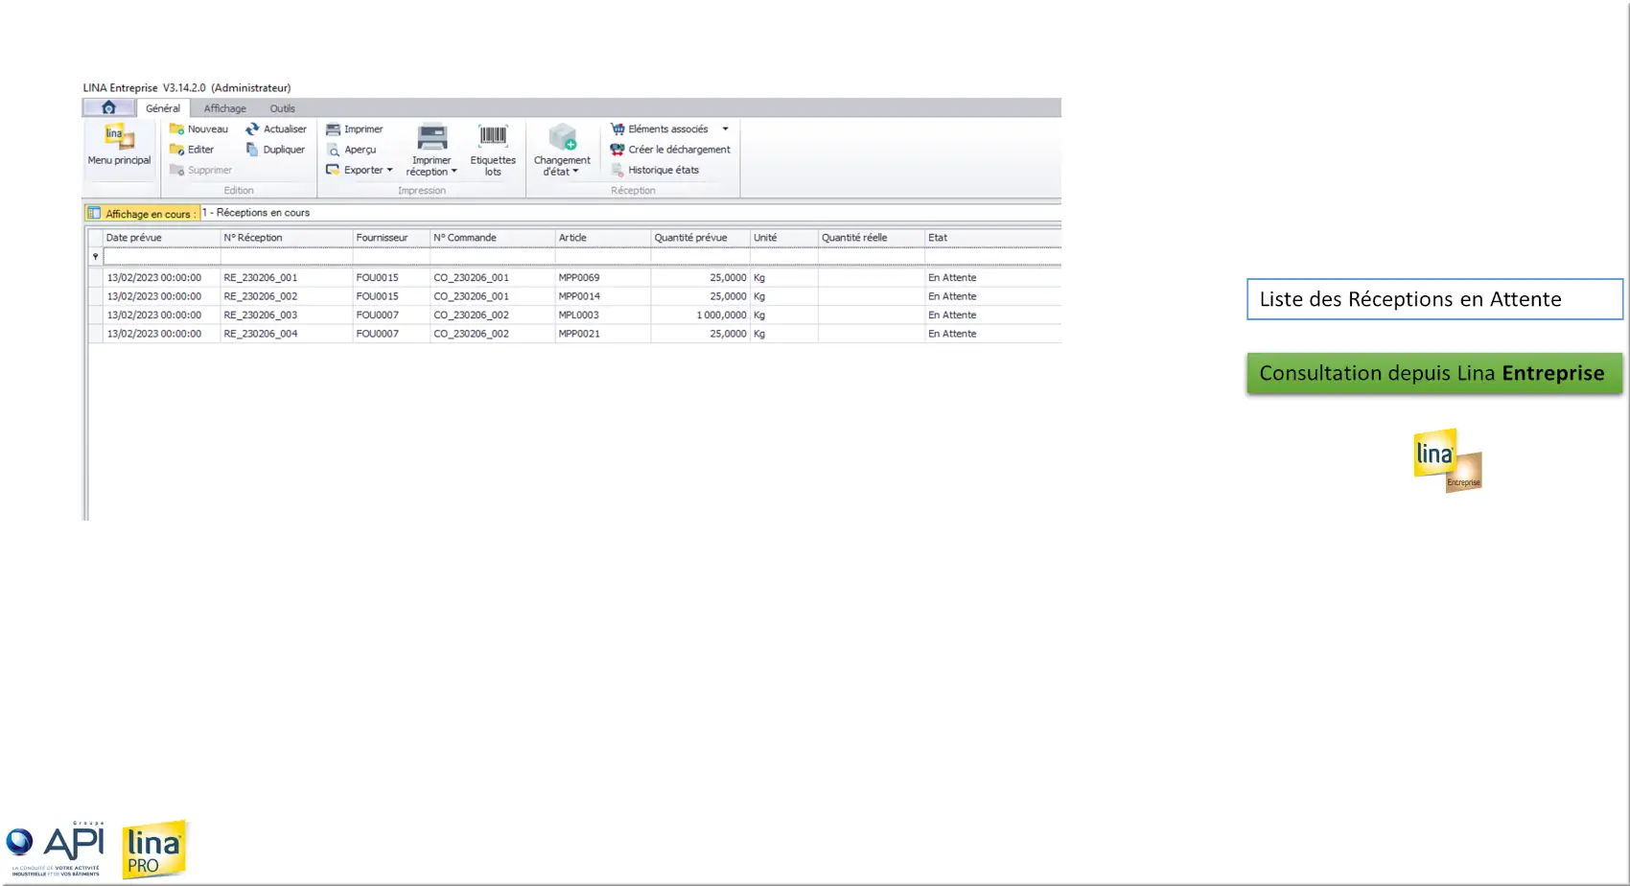Switch to the Affichage tab

tap(225, 108)
